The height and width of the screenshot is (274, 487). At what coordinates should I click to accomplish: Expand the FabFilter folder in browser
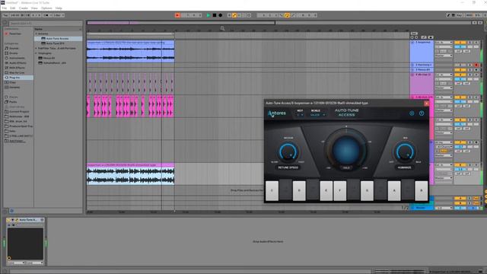coord(37,48)
